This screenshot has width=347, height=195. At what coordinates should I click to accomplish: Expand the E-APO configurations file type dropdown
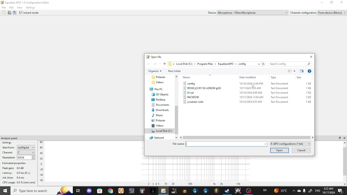[x=291, y=144]
